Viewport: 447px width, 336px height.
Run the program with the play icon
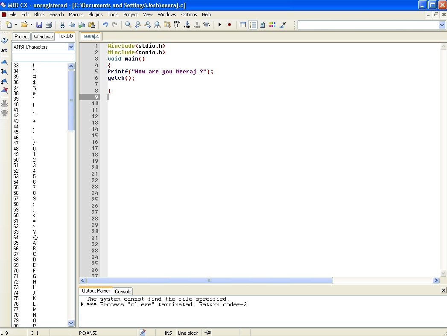pyautogui.click(x=219, y=24)
